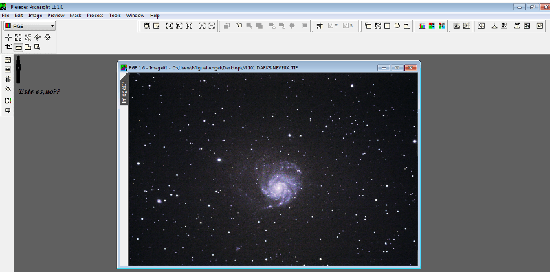This screenshot has height=272, width=550.
Task: Open the File menu
Action: (5, 15)
